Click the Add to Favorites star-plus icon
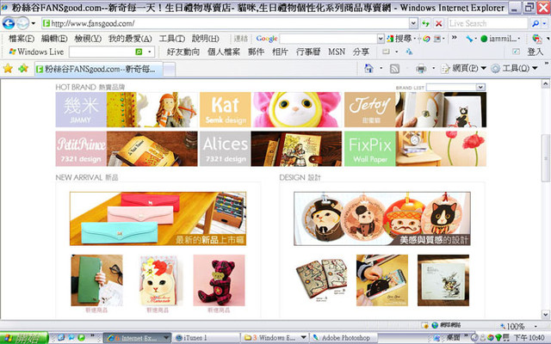This screenshot has width=551, height=344. (23, 69)
